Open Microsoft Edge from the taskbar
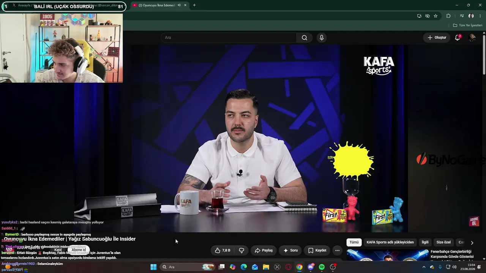 (x=244, y=267)
